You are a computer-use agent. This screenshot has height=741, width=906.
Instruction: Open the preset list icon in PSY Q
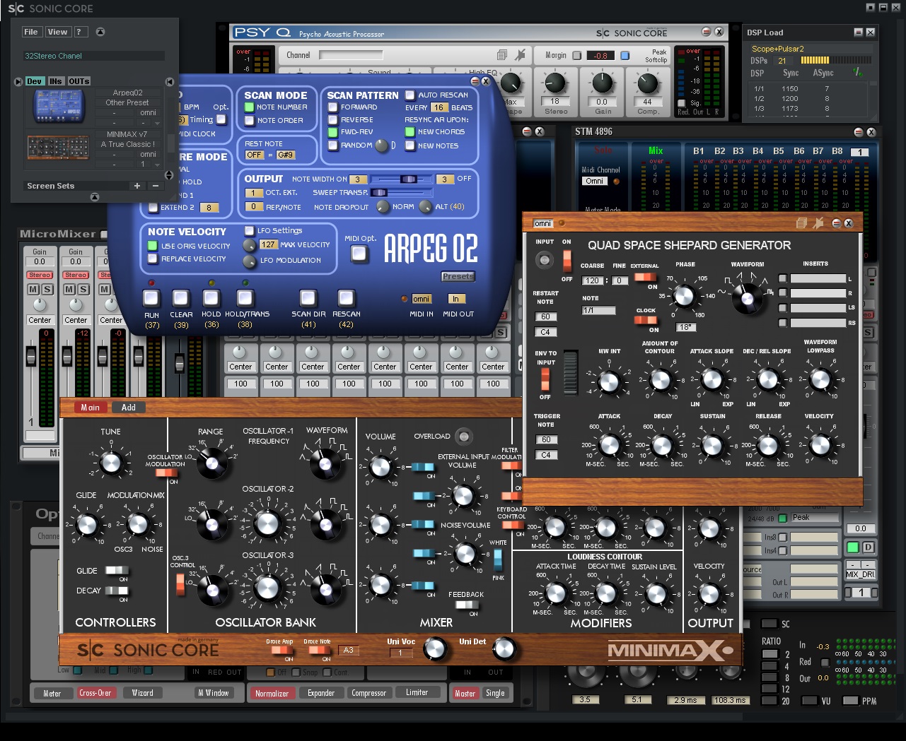tap(502, 55)
